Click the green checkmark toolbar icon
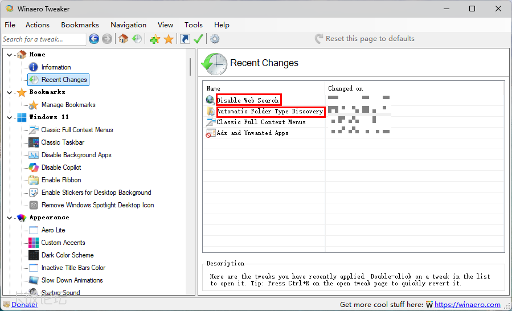The height and width of the screenshot is (311, 512). [x=198, y=39]
